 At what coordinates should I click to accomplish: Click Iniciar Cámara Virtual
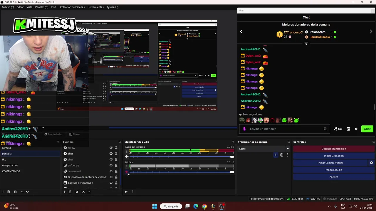point(330,163)
